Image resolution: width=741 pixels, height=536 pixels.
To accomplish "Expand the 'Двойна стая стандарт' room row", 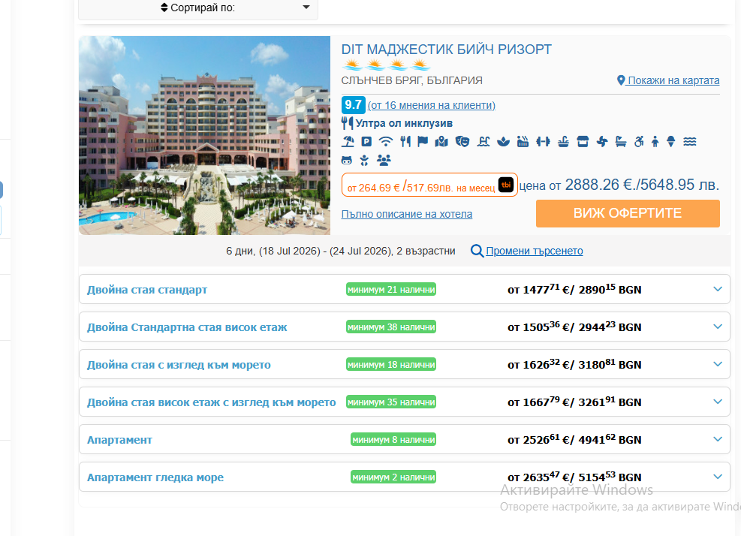I will pyautogui.click(x=717, y=289).
